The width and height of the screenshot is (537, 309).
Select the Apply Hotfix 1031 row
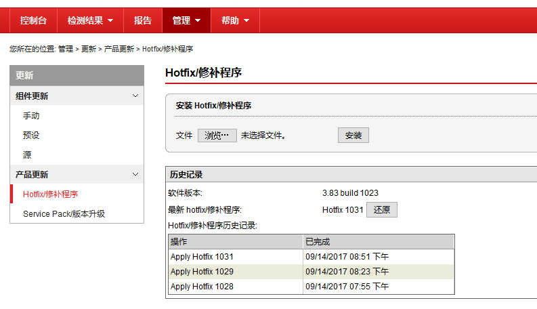202,257
